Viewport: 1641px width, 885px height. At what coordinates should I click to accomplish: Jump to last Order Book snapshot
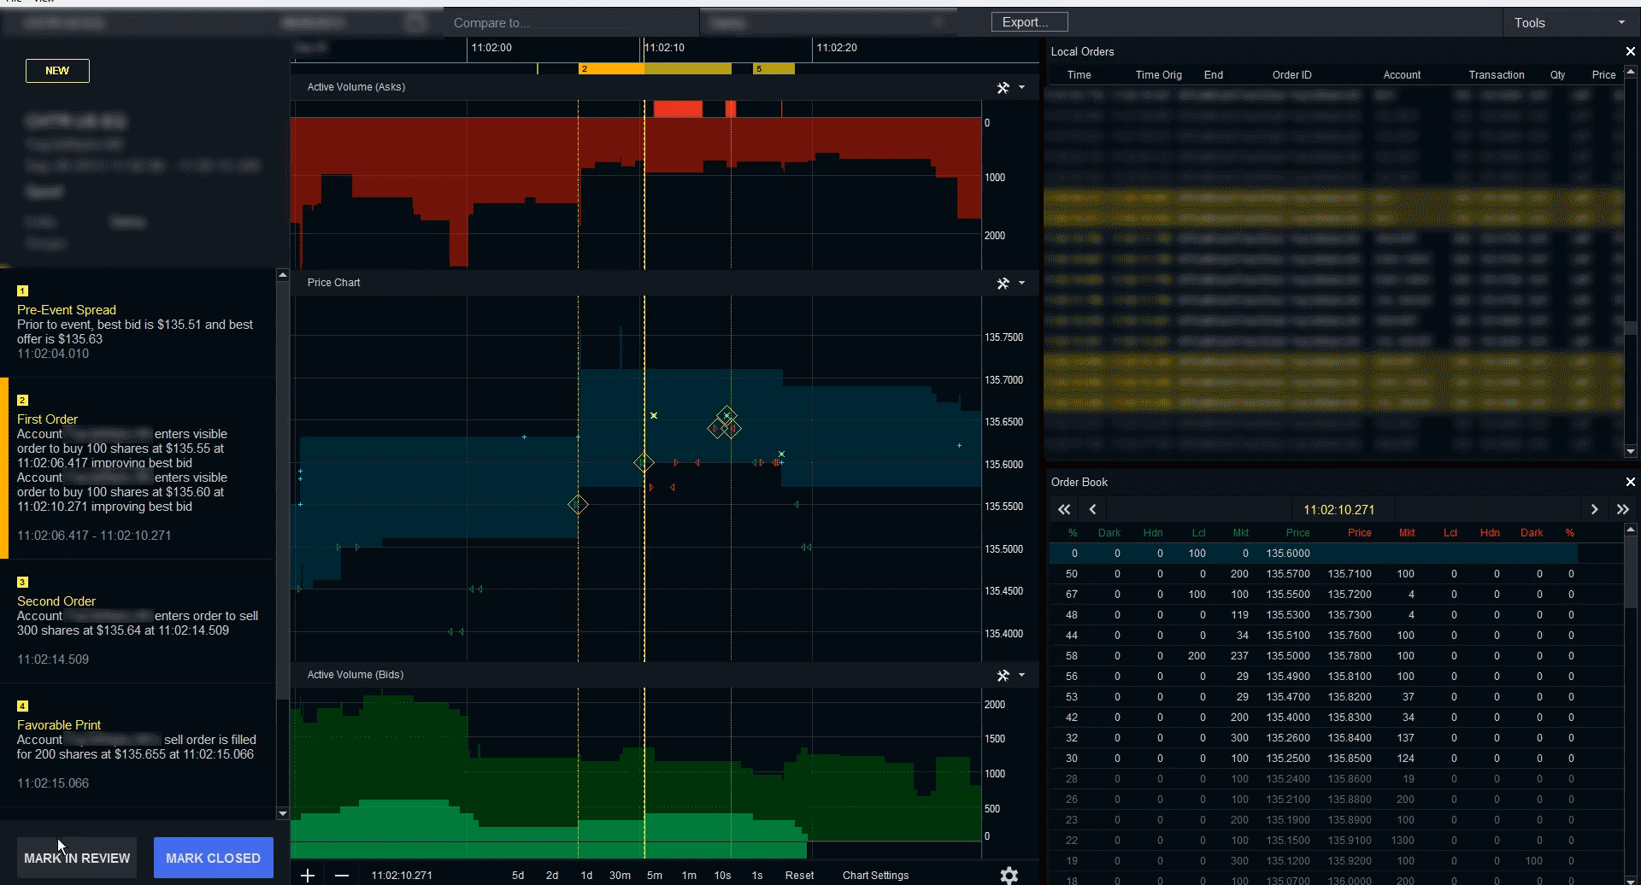[1622, 509]
